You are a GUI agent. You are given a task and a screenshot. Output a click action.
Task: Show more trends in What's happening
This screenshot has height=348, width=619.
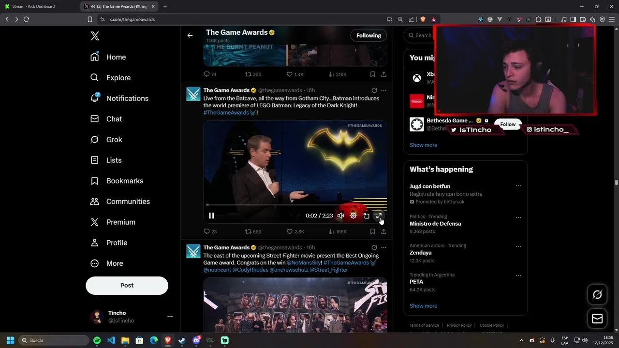(x=423, y=306)
